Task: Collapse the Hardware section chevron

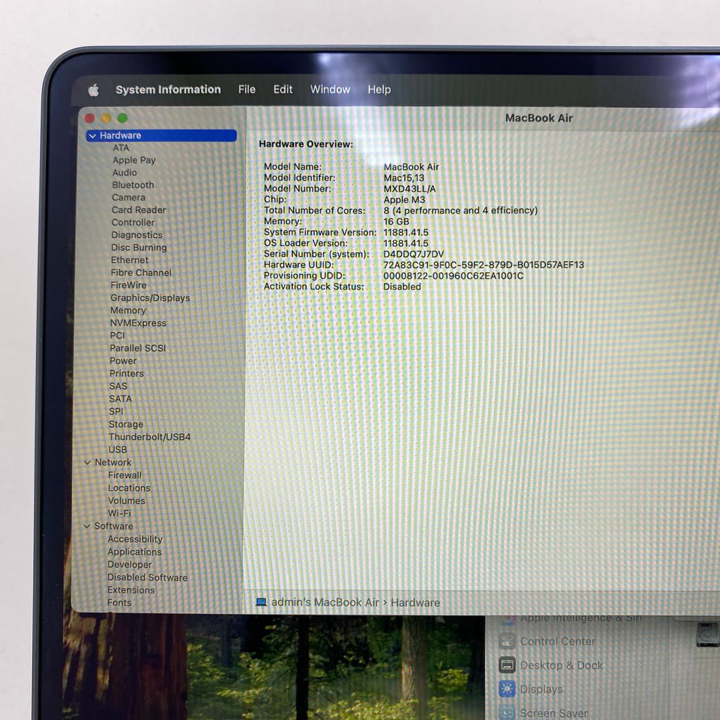Action: pyautogui.click(x=92, y=136)
